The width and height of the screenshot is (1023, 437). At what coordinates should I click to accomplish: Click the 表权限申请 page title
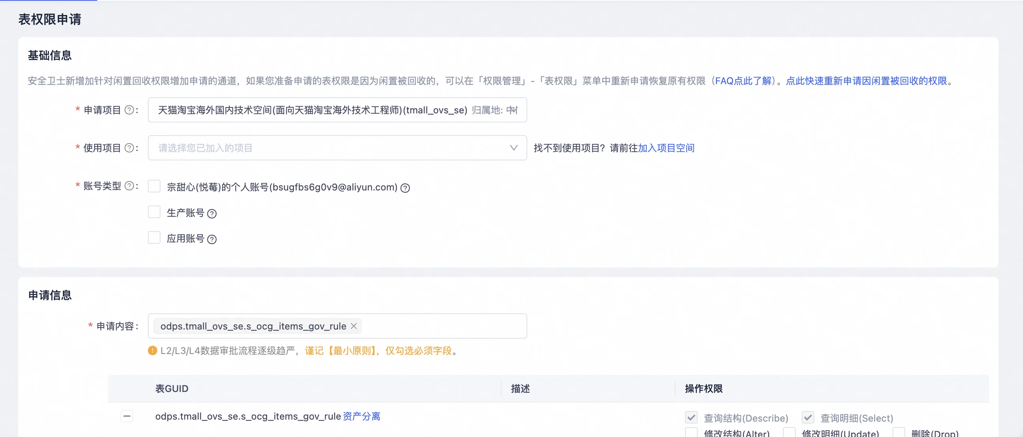50,19
